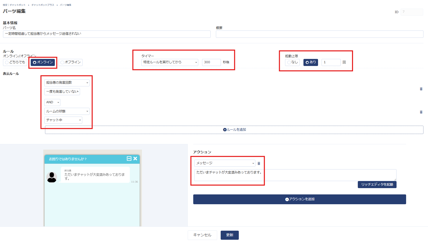Expand the 担当者の発言回数 dropdown
This screenshot has height=242, width=428.
(x=67, y=83)
